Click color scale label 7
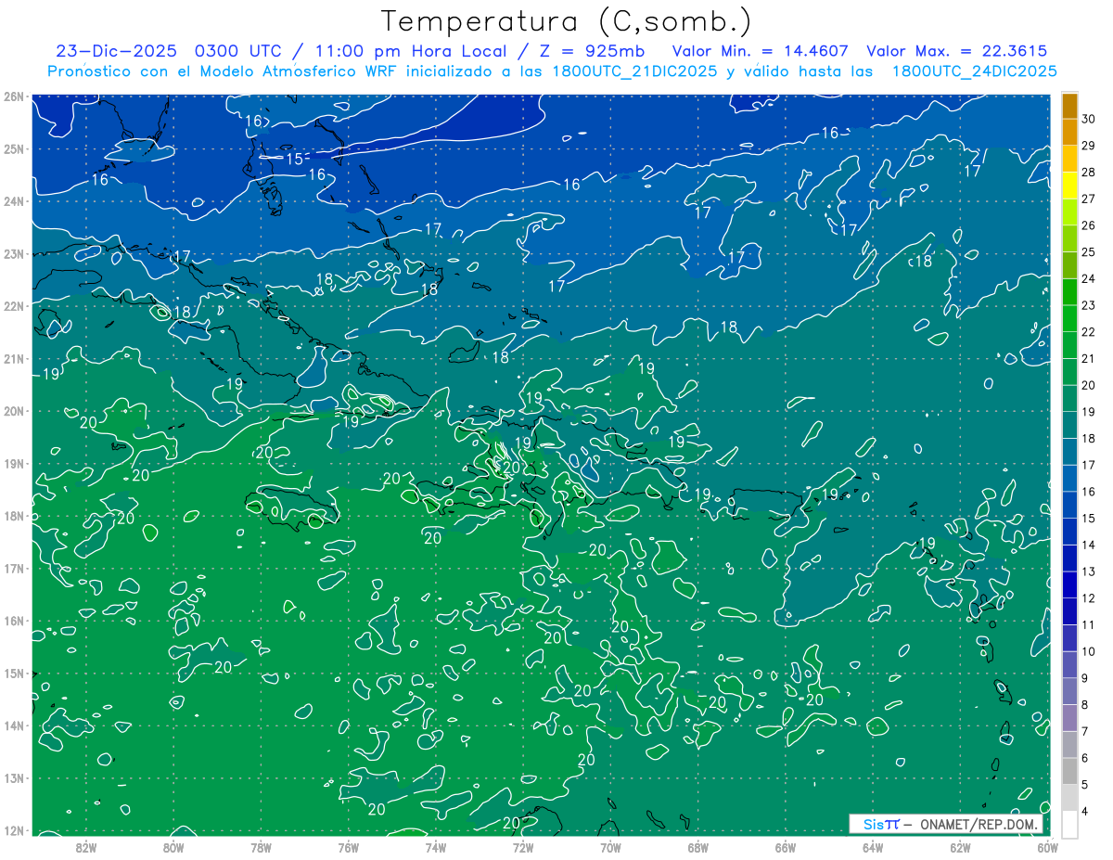The height and width of the screenshot is (860, 1113). [1085, 731]
